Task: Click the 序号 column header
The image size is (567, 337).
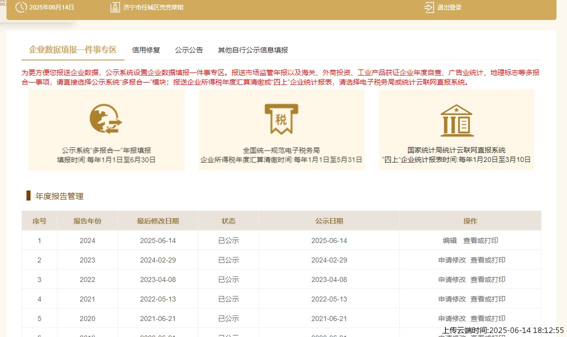Action: coord(39,221)
